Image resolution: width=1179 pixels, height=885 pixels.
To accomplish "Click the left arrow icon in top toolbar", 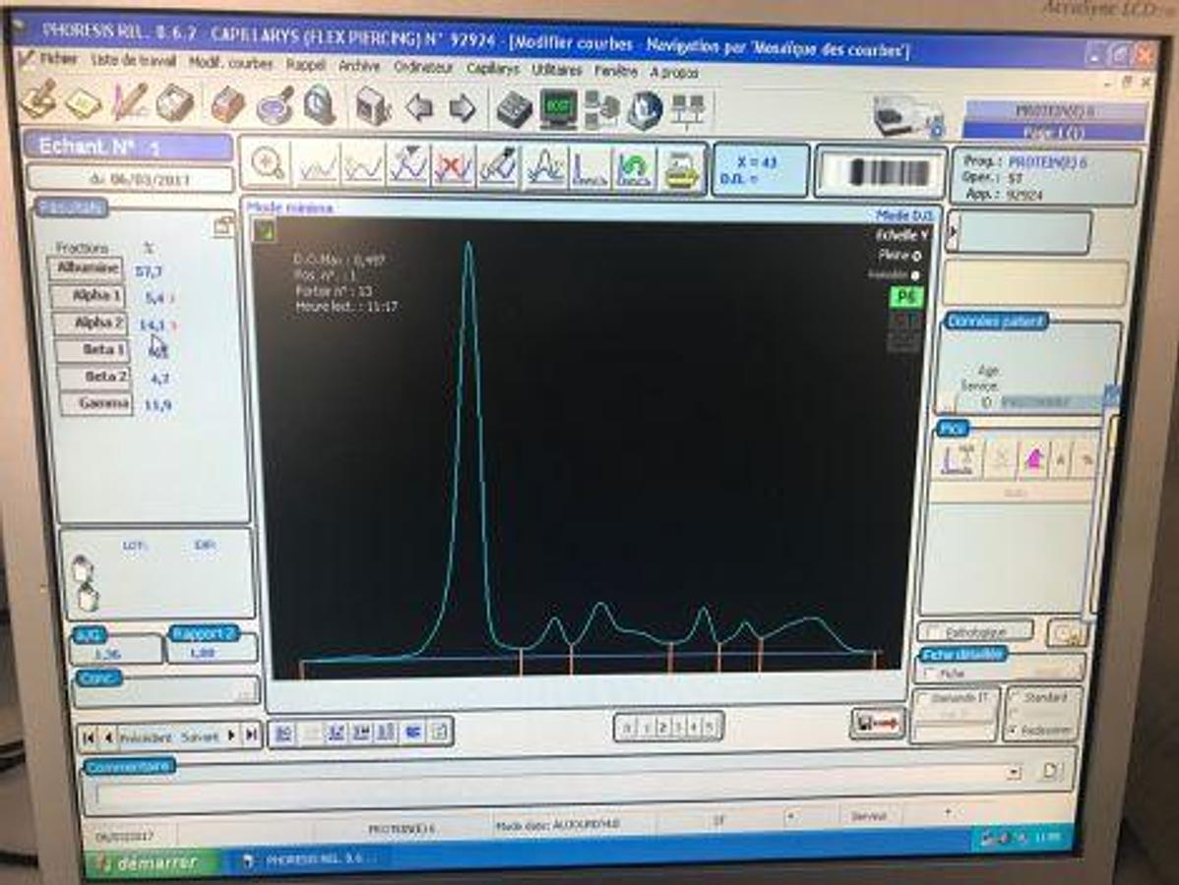I will point(420,106).
